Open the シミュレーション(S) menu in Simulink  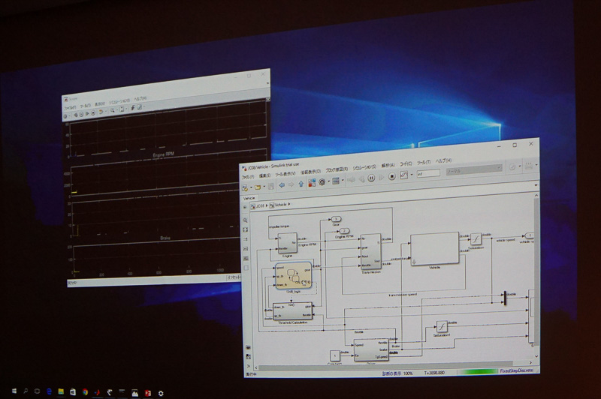point(364,167)
